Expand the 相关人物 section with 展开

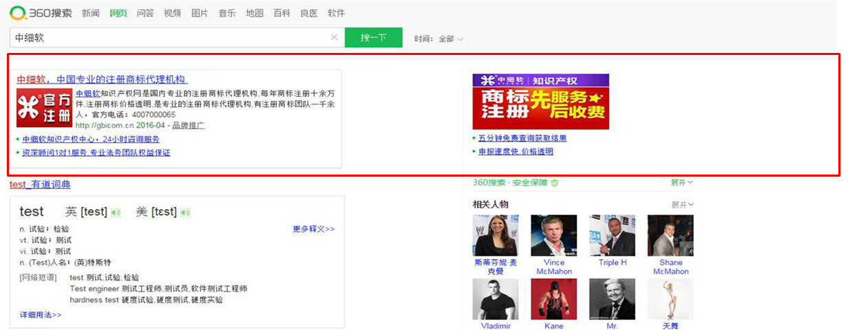point(683,205)
